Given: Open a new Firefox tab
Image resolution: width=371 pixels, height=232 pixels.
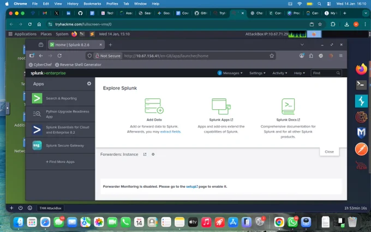Looking at the screenshot, I should pyautogui.click(x=110, y=45).
